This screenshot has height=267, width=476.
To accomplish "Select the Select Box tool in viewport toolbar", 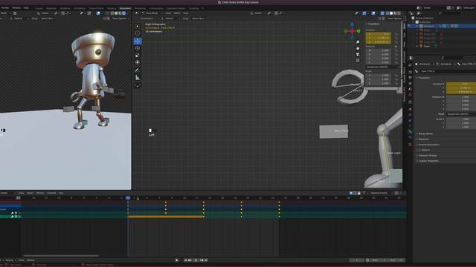I will [x=138, y=27].
